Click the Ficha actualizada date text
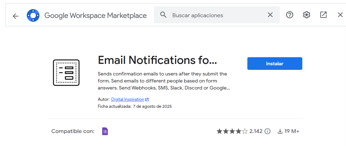This screenshot has width=346, height=146. [x=135, y=106]
